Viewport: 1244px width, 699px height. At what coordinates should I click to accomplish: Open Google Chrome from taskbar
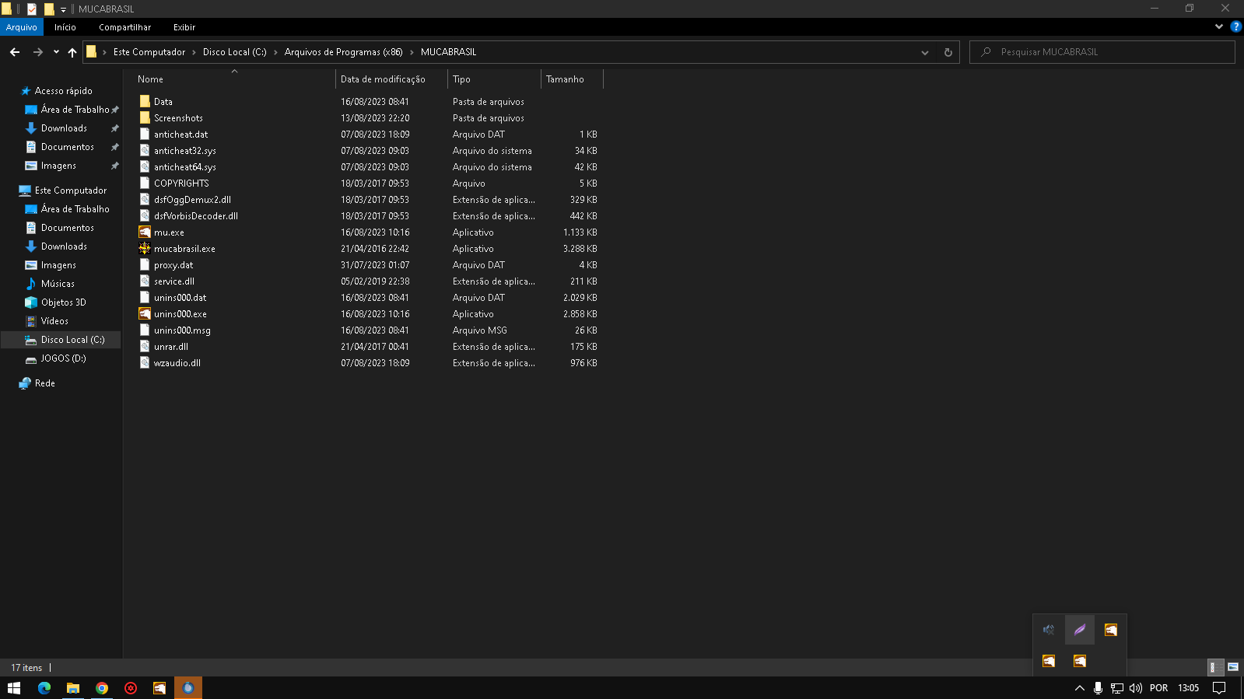pyautogui.click(x=102, y=688)
